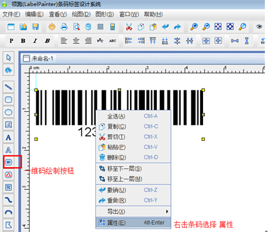Select the ellipse drawing tool
The width and height of the screenshot is (268, 232).
pyautogui.click(x=9, y=112)
